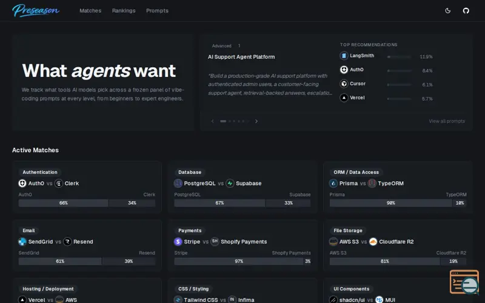Click the Active Matches heading
This screenshot has width=485, height=303.
coord(35,150)
